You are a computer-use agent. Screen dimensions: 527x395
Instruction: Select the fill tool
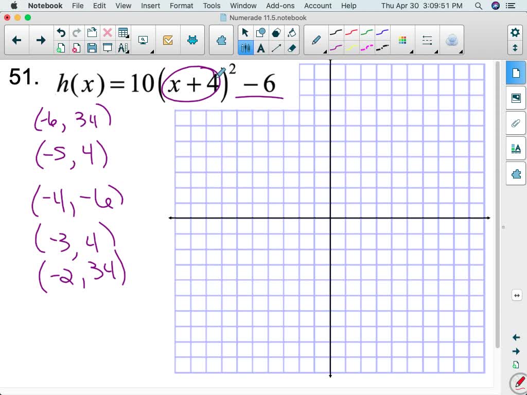(x=291, y=32)
